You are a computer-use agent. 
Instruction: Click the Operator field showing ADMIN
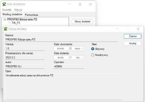coord(69,66)
